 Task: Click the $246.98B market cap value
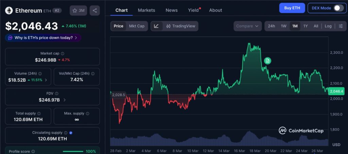[x=46, y=60]
